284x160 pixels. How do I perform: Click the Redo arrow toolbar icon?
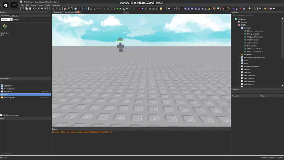38,9
